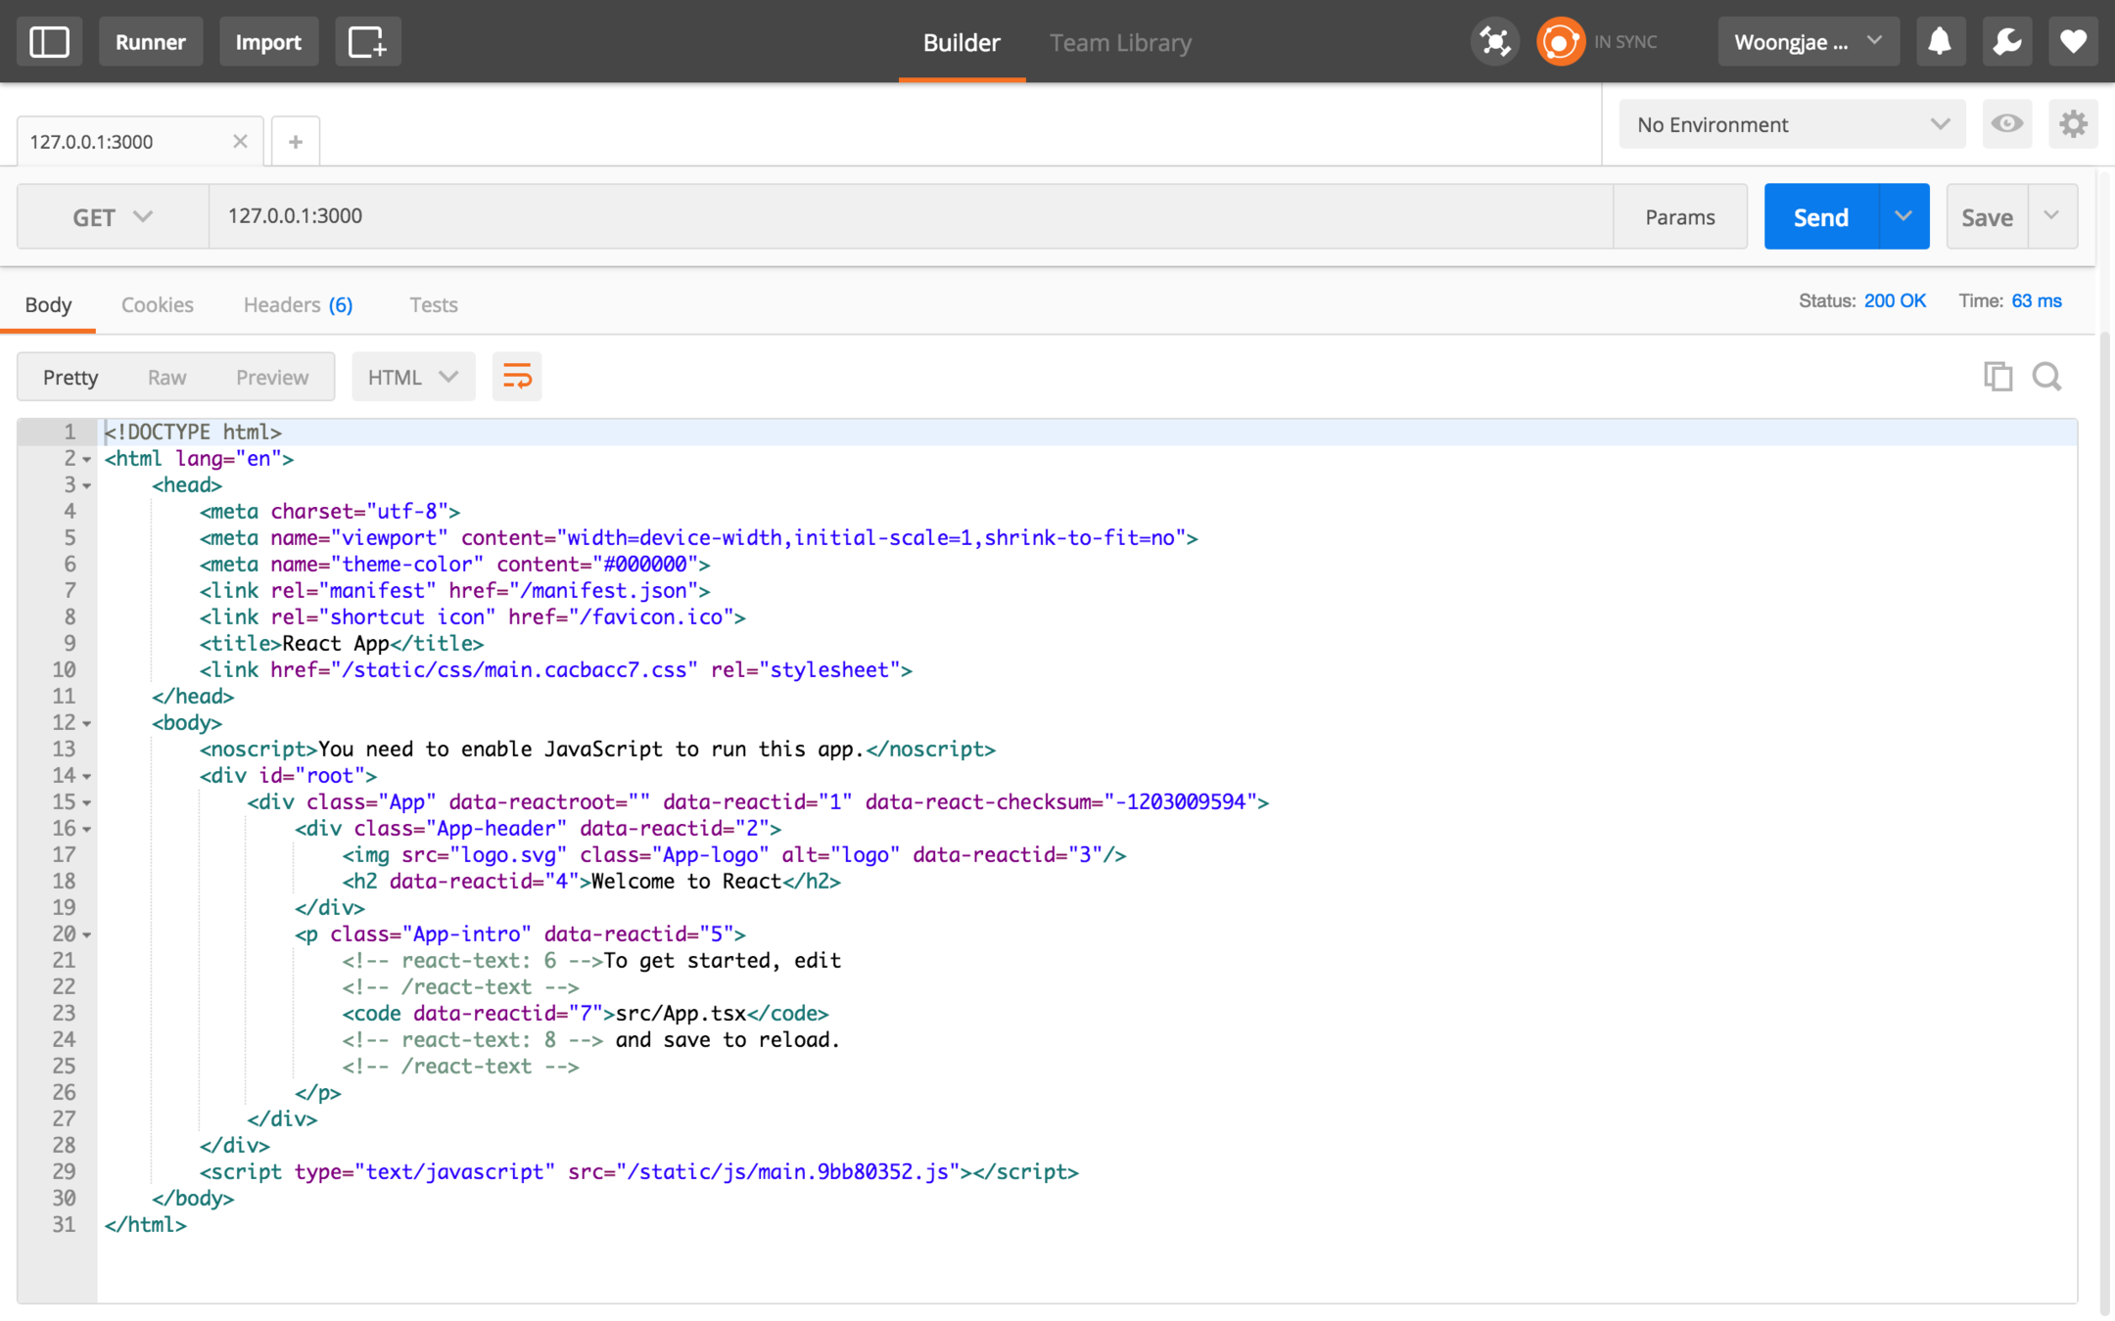Open HTML format dropdown
2115x1321 pixels.
click(x=412, y=377)
